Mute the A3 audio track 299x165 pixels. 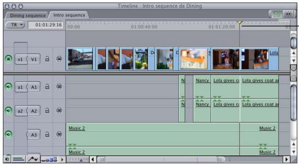click(8, 134)
